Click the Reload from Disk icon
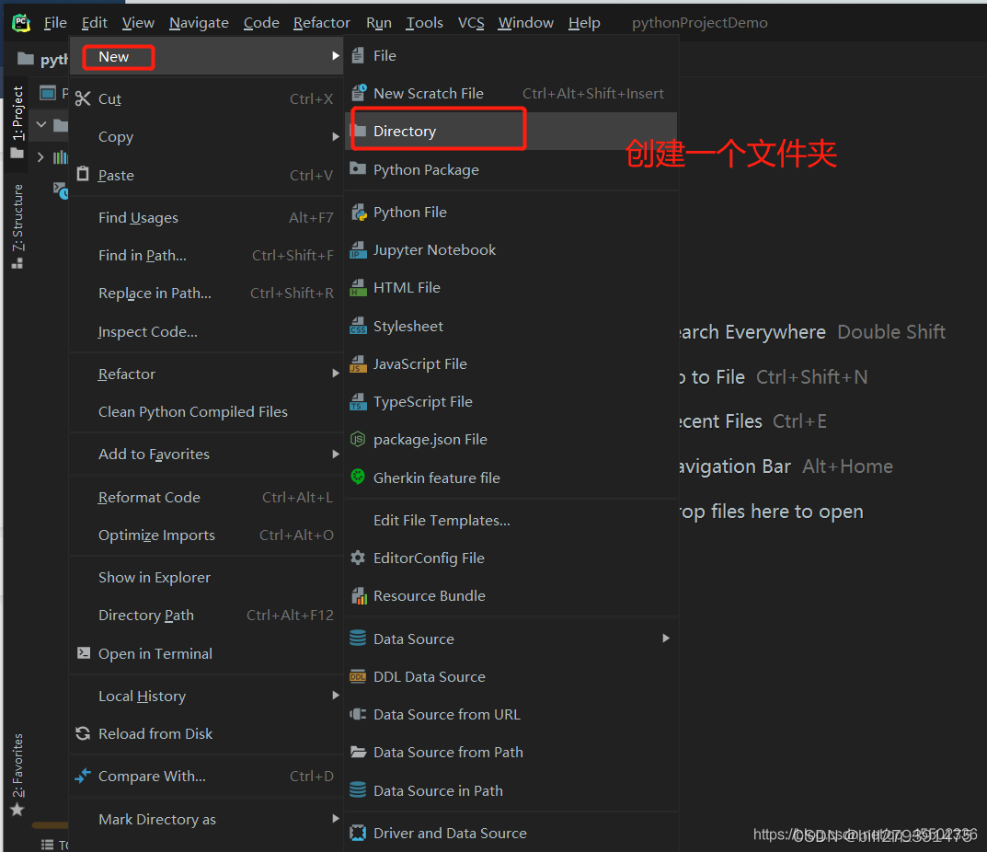 click(83, 733)
